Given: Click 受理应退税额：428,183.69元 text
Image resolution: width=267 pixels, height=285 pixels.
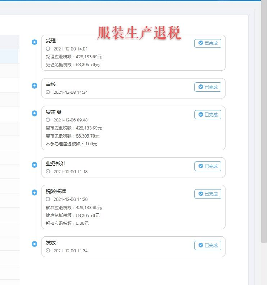Looking at the screenshot, I should [x=74, y=57].
